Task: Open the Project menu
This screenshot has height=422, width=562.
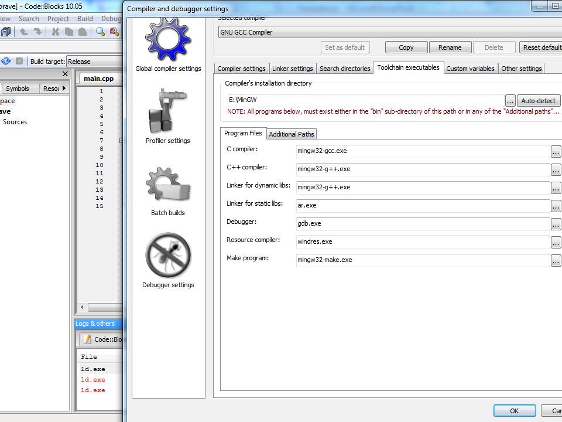Action: pyautogui.click(x=58, y=18)
